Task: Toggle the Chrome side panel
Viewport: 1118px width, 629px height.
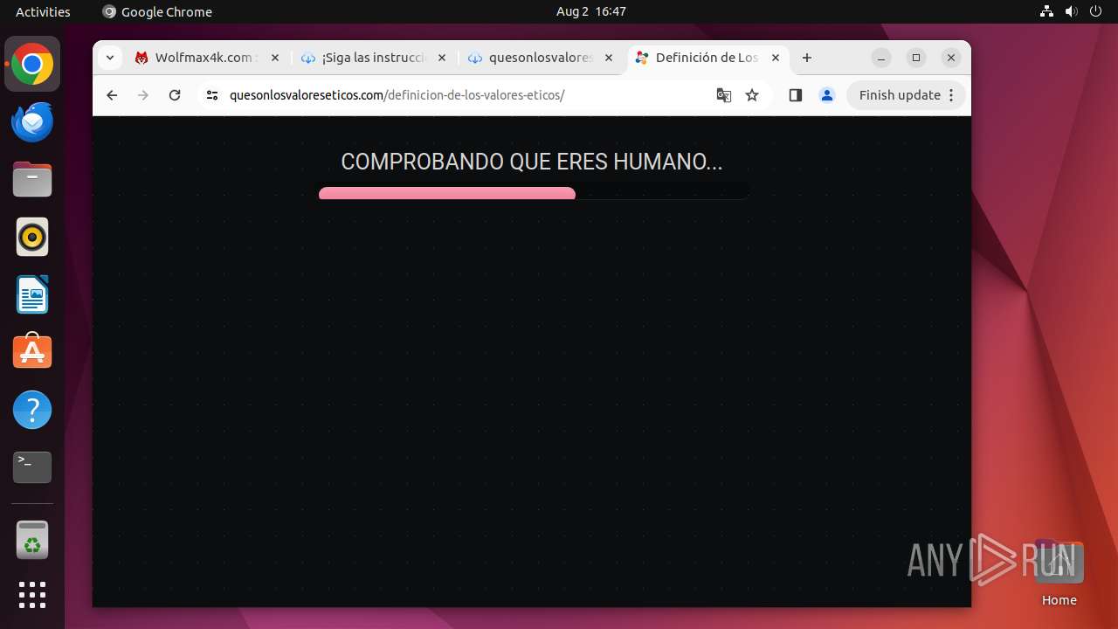Action: pyautogui.click(x=795, y=95)
